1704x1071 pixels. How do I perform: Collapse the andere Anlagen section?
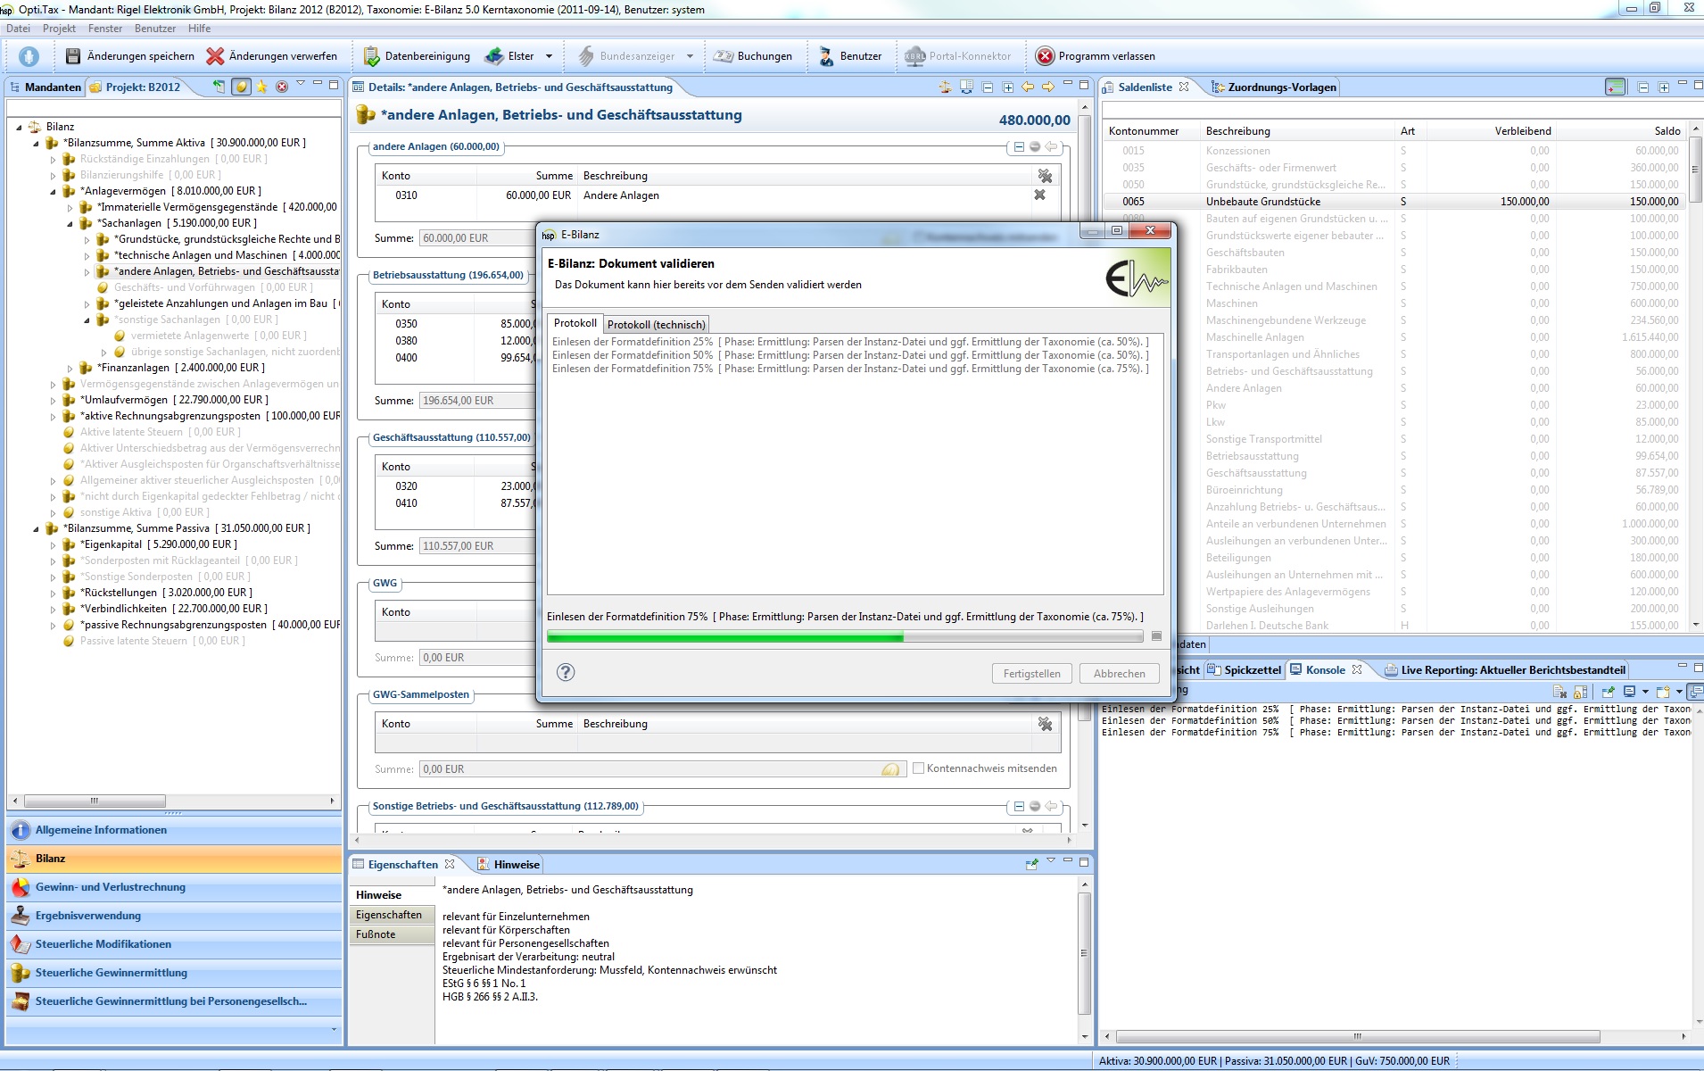(1019, 146)
